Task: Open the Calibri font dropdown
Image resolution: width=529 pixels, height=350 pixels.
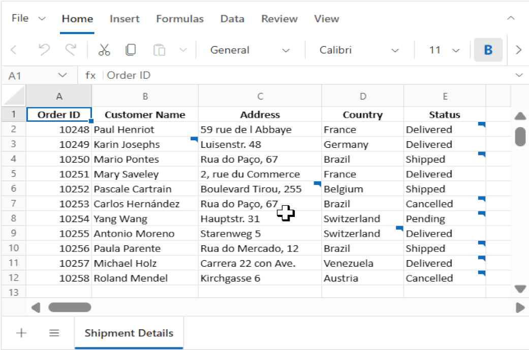Action: 396,50
